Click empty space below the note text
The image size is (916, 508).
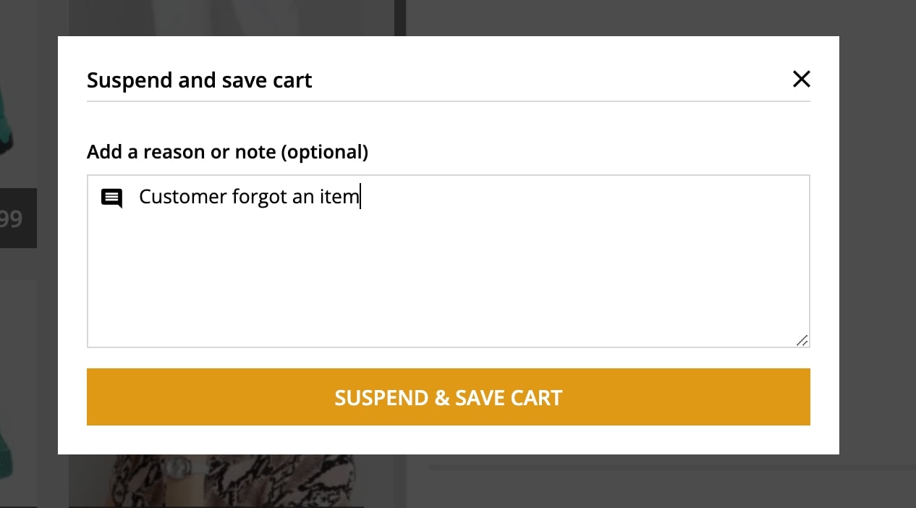[449, 282]
